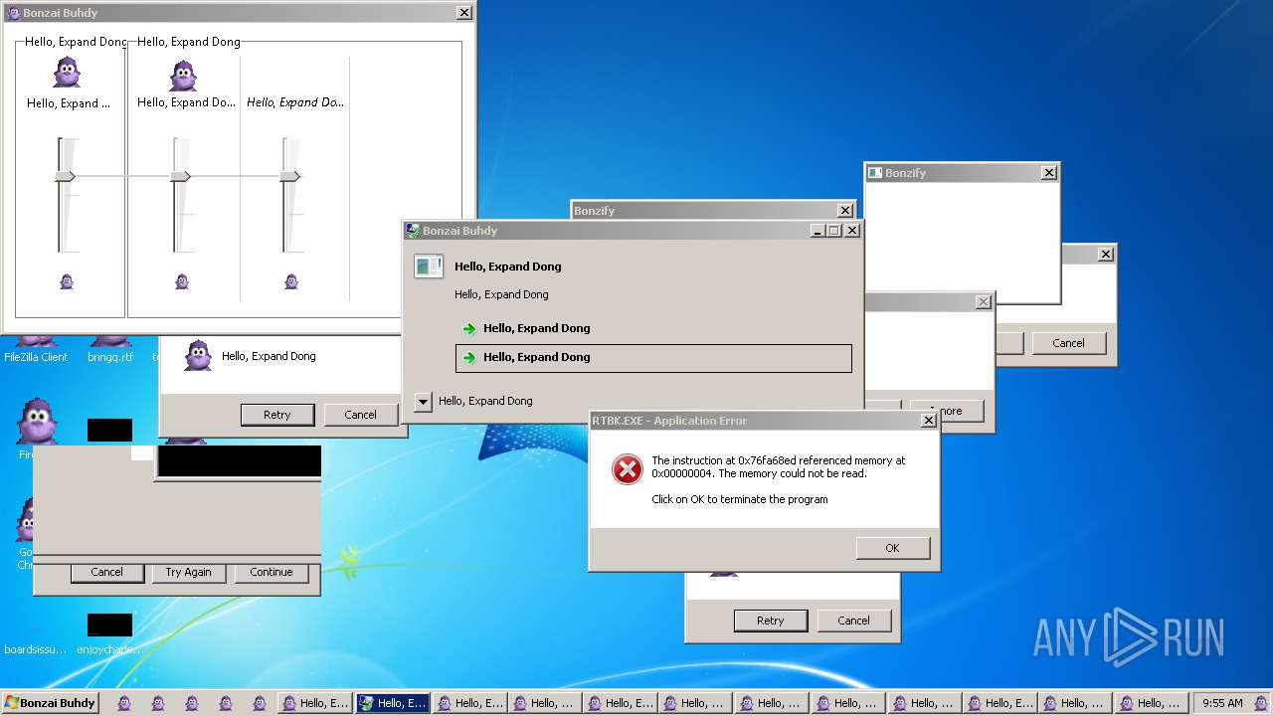This screenshot has height=716, width=1273.
Task: Click the red error icon in RTBK.EXE dialog
Action: pos(628,469)
